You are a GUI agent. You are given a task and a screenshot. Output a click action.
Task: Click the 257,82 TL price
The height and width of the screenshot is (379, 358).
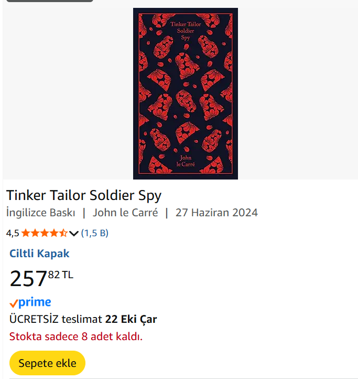(x=41, y=278)
